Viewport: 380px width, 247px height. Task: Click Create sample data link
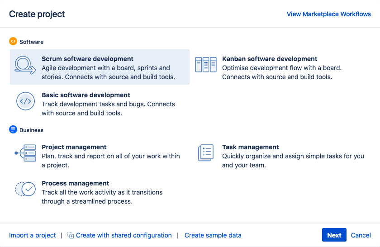tap(213, 235)
